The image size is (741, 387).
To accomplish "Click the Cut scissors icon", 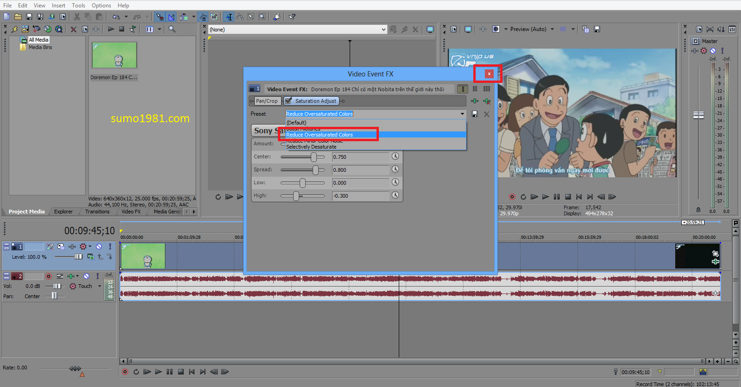I will coord(77,17).
